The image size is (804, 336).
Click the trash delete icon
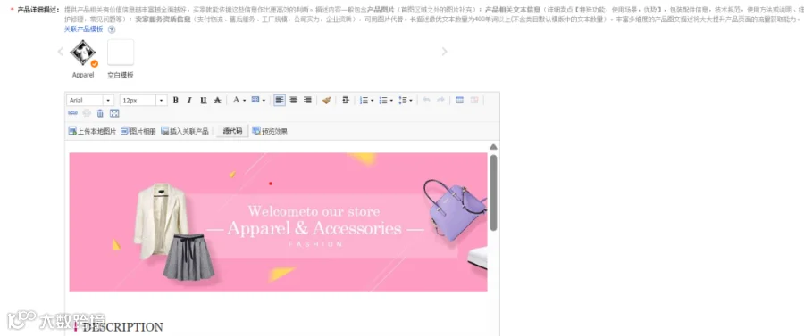coord(100,113)
